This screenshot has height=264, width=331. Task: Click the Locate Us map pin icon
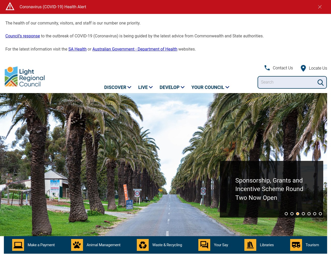pos(303,68)
